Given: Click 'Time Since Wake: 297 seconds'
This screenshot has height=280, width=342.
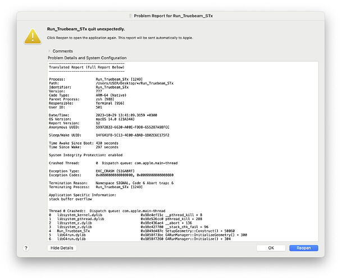Looking at the screenshot, I should pos(84,147).
